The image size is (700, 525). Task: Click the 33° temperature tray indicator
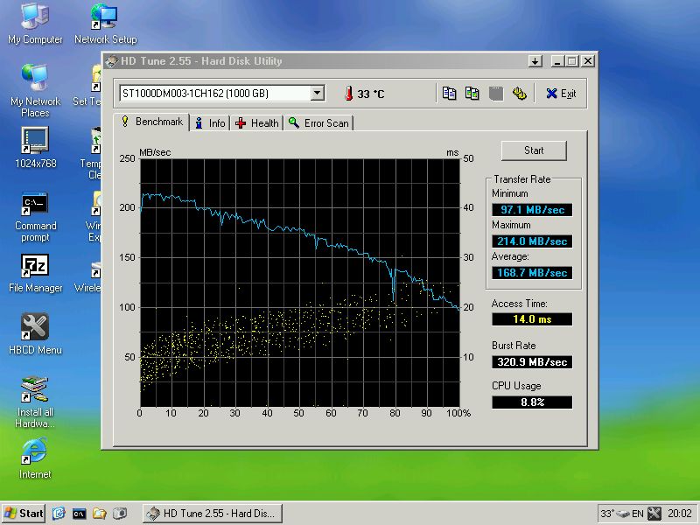(x=607, y=514)
